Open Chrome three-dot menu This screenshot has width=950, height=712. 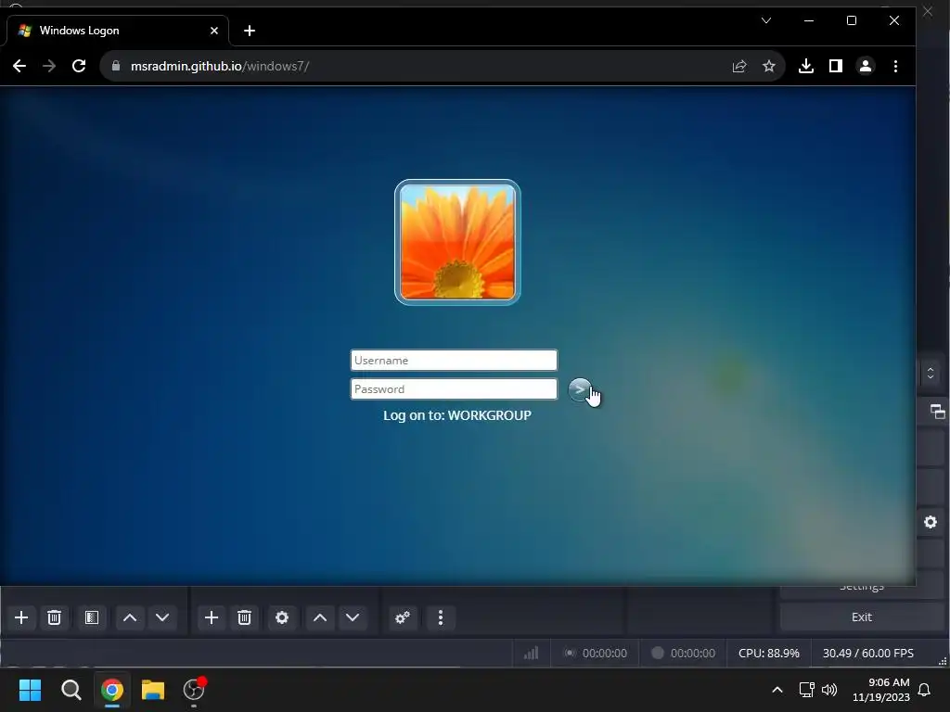point(895,66)
